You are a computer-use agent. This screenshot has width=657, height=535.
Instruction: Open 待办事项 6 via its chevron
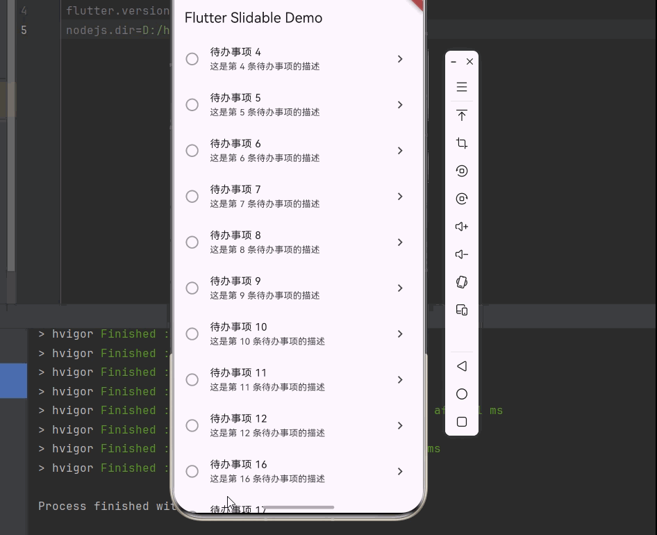[400, 151]
